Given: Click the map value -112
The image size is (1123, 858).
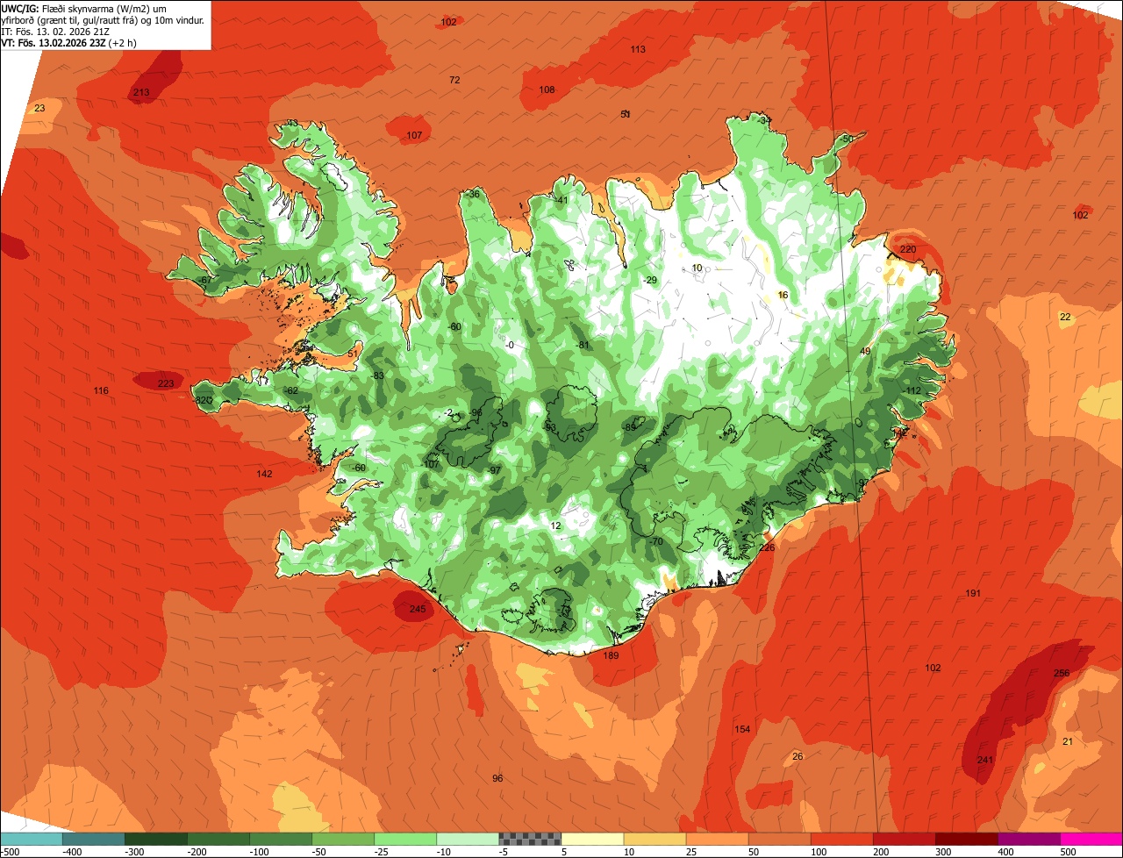Looking at the screenshot, I should (x=912, y=390).
